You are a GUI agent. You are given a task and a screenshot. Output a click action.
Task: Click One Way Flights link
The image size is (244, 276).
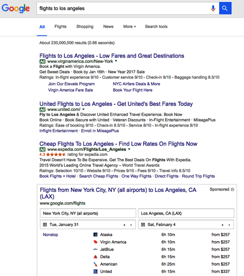click(136, 176)
